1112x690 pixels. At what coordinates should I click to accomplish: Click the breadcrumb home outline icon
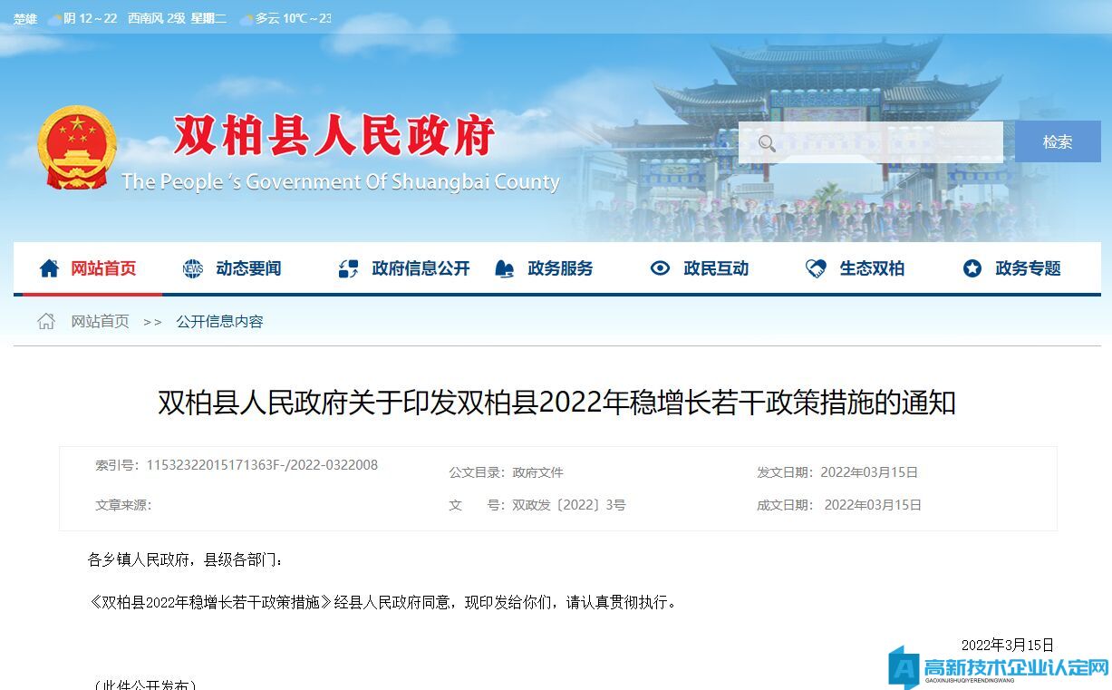coord(46,321)
